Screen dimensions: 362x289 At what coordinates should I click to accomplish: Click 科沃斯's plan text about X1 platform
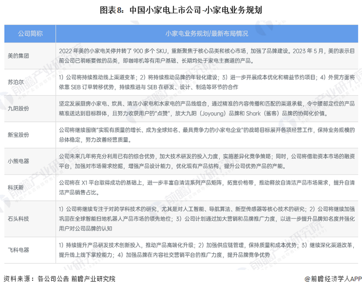click(207, 187)
